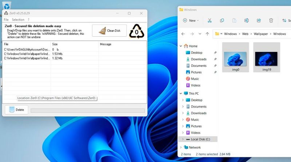Click the Size column header in Zer0

point(55,44)
